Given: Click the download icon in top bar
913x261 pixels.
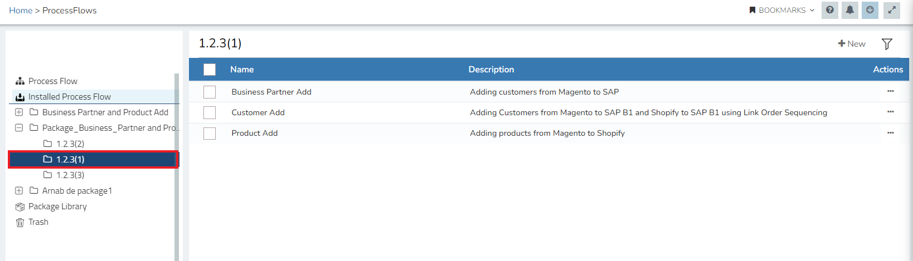Looking at the screenshot, I should point(870,10).
